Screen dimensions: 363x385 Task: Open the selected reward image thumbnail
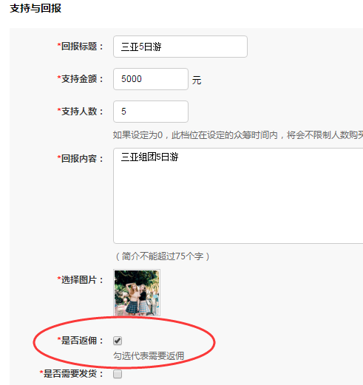(137, 293)
